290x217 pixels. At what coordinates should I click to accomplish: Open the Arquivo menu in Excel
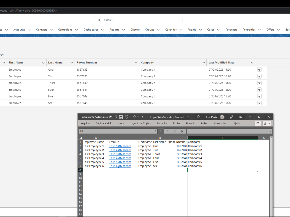(x=85, y=123)
